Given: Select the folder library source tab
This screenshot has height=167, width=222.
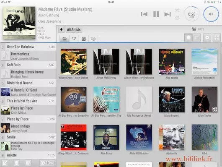Looking at the screenshot, I should click(65, 39).
